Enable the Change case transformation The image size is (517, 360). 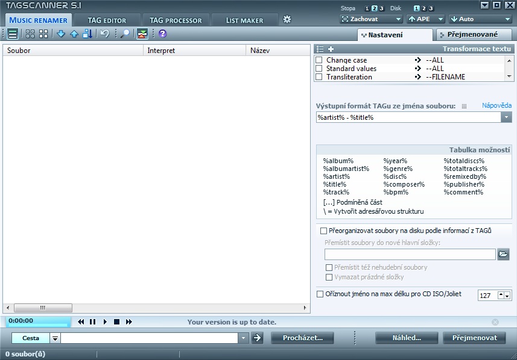tap(319, 60)
